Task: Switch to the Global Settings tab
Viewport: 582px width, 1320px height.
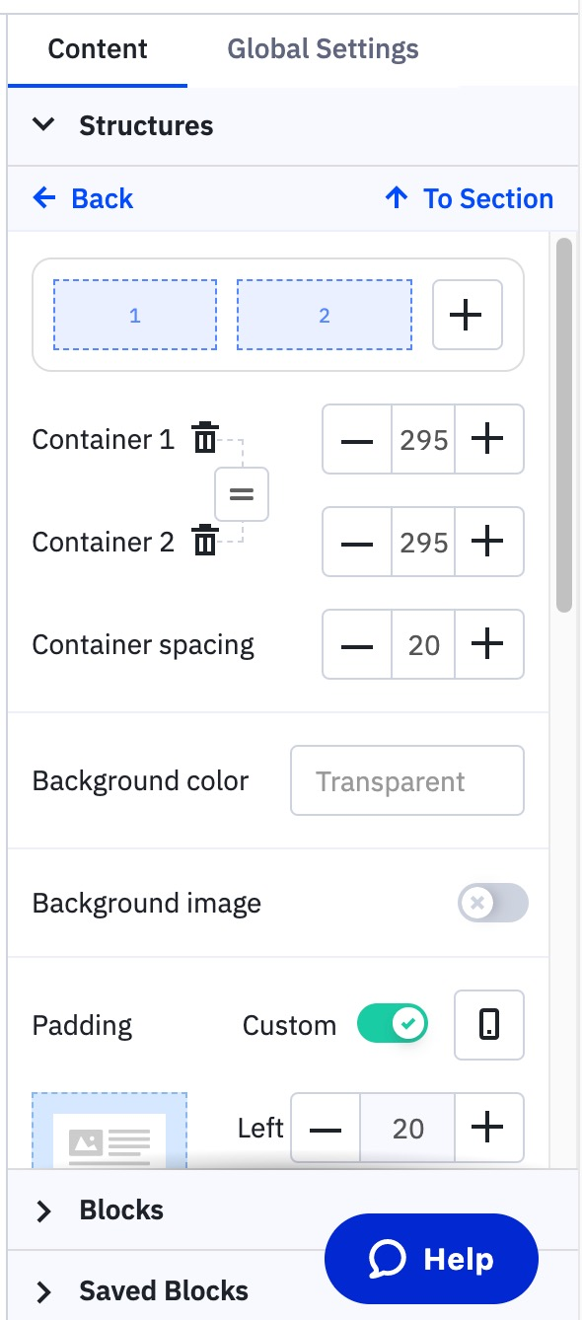Action: [323, 48]
